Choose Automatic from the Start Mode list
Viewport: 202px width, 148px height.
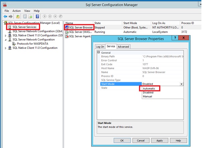[149, 89]
